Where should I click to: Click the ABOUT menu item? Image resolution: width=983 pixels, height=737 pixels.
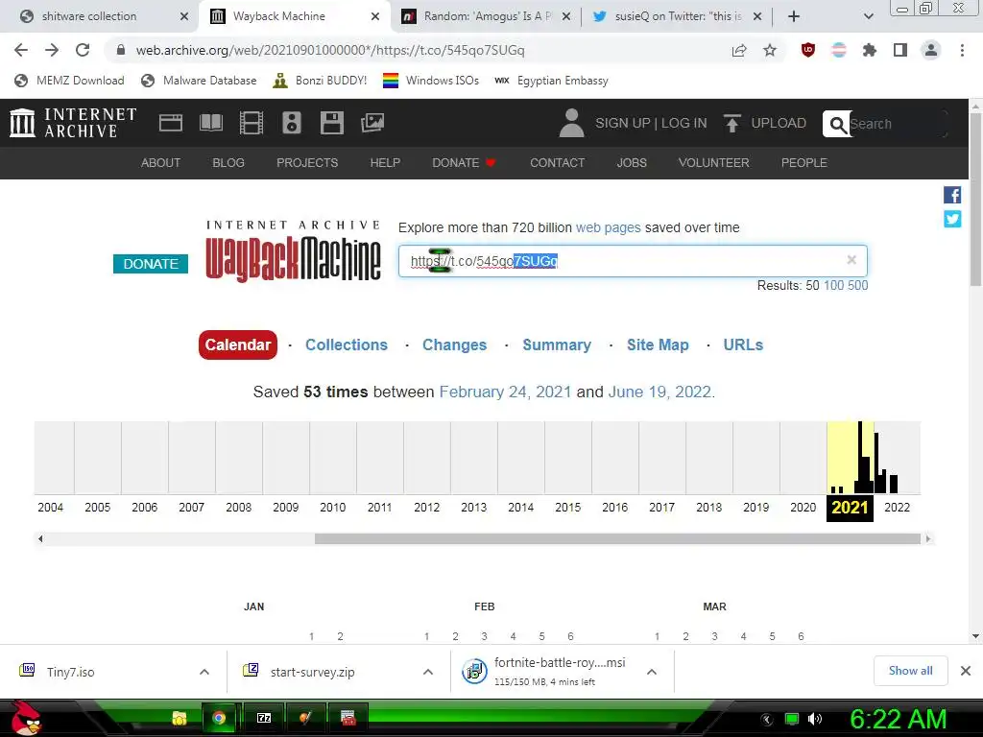[160, 163]
